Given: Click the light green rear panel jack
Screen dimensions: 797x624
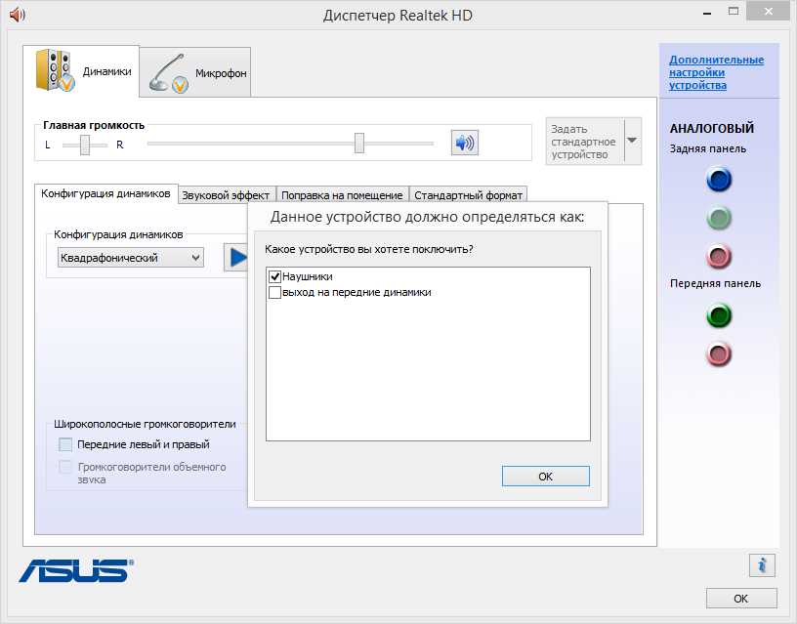Looking at the screenshot, I should [719, 219].
